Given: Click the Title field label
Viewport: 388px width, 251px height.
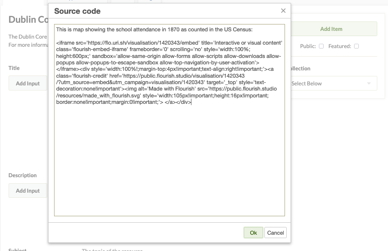Looking at the screenshot, I should [x=14, y=68].
